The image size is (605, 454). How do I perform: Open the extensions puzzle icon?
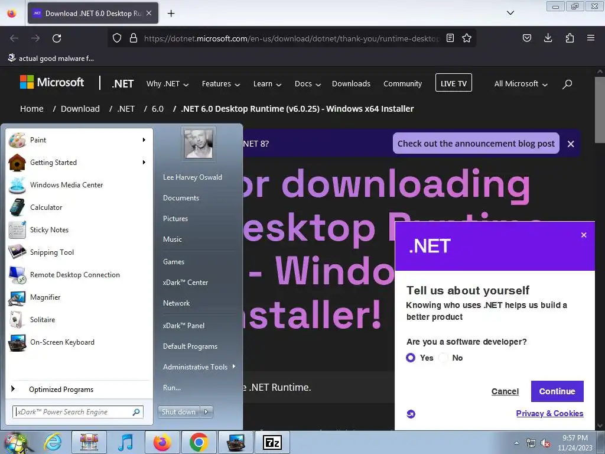570,38
